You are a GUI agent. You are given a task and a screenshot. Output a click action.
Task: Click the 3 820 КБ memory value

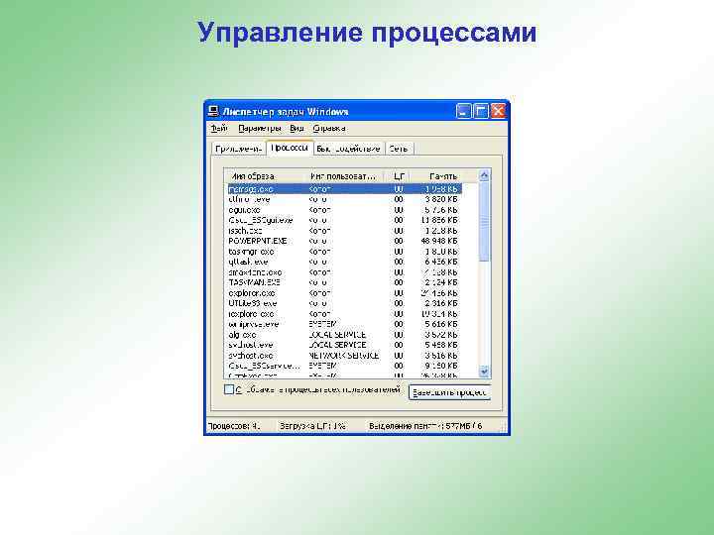point(441,200)
